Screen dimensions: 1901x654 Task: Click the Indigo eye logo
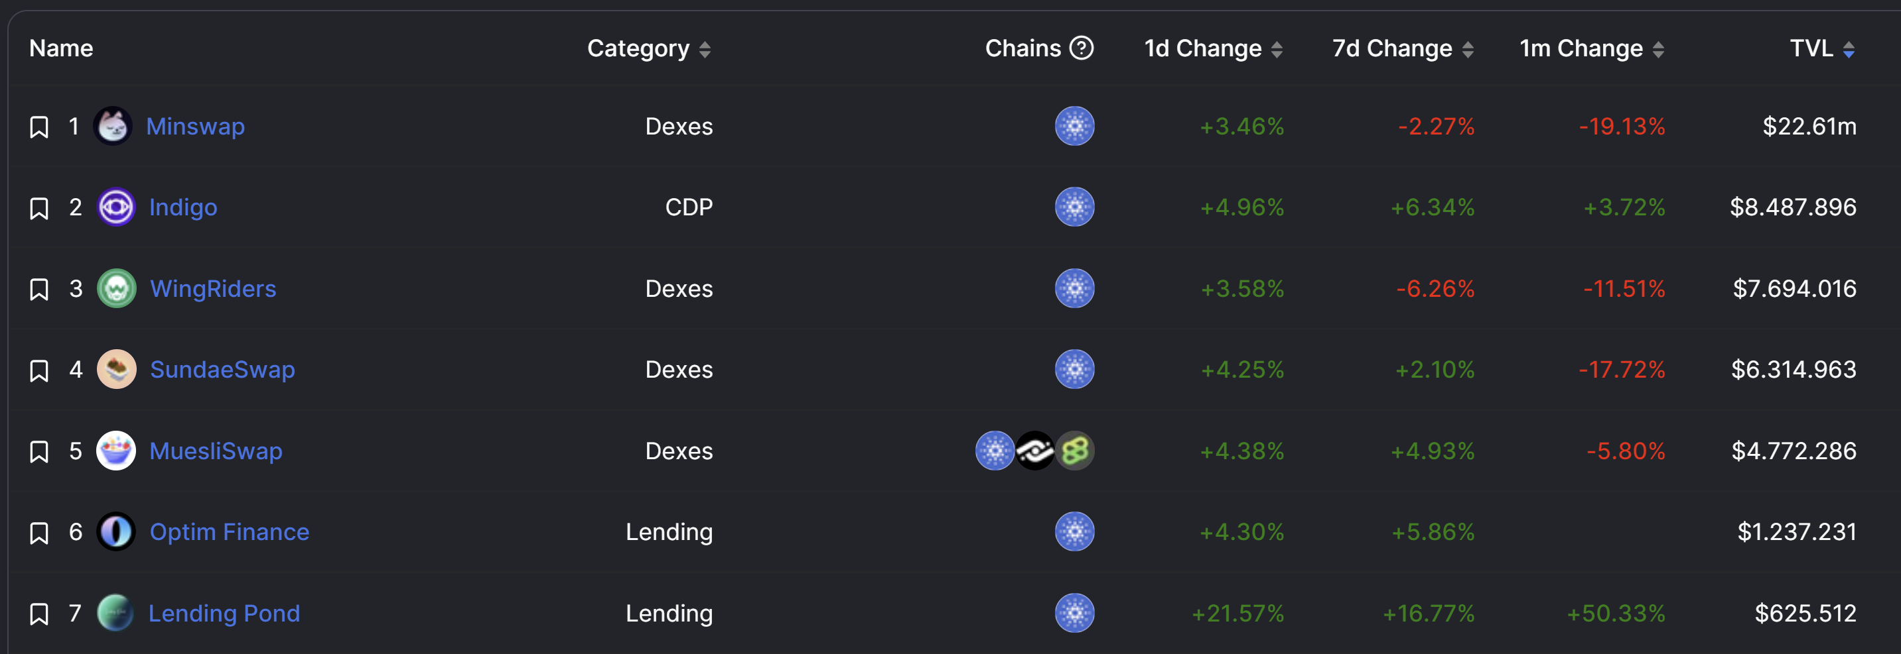coord(117,207)
